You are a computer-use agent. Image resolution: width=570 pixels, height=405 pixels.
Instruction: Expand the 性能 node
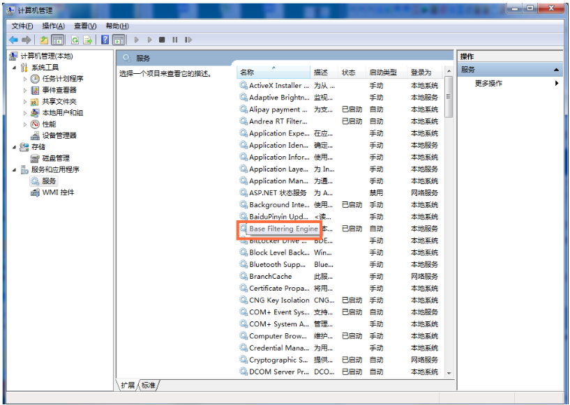25,124
